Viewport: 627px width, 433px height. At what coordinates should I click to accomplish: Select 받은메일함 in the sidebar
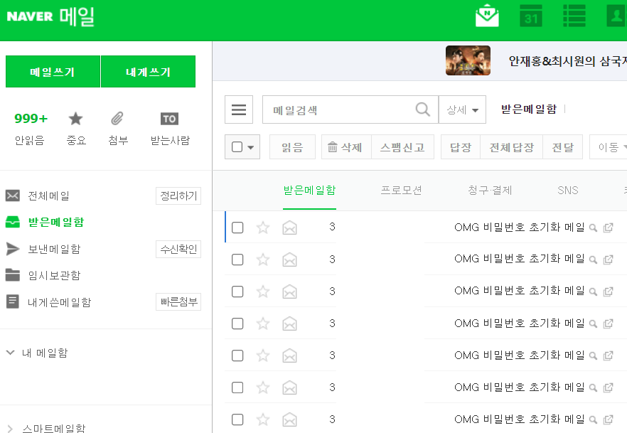pyautogui.click(x=56, y=222)
